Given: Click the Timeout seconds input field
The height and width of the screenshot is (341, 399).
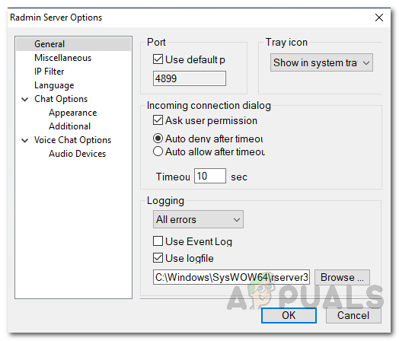Looking at the screenshot, I should (210, 176).
